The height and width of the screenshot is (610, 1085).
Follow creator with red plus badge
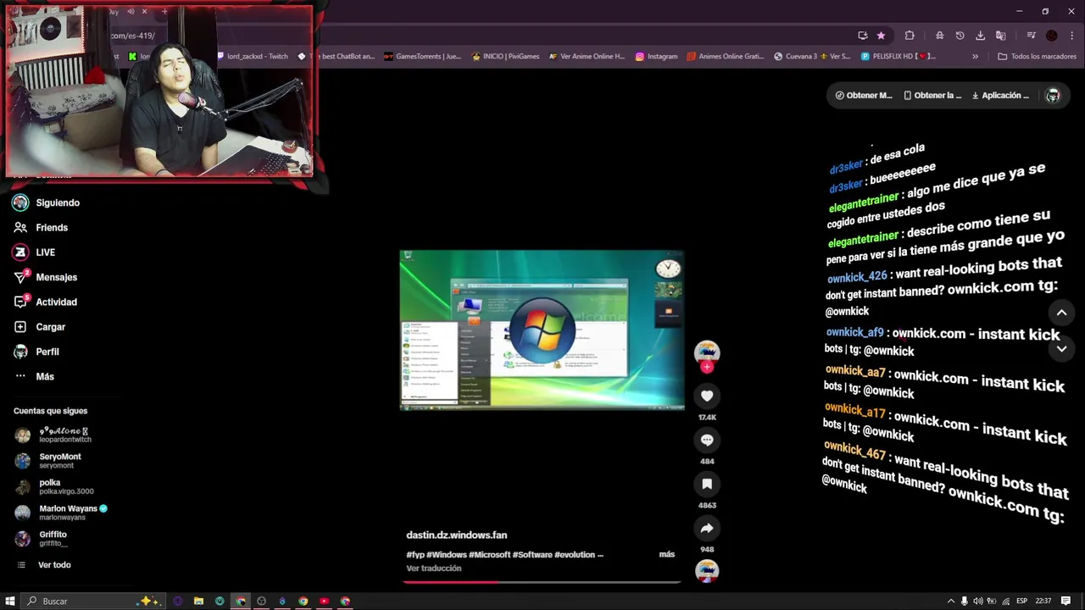[707, 368]
